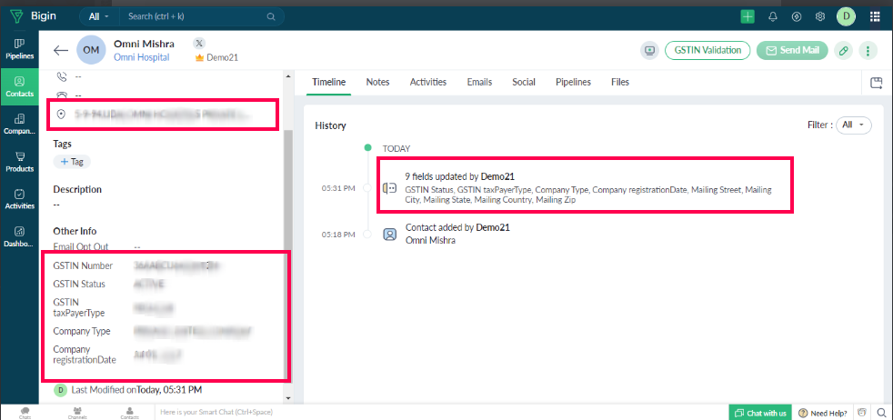Click the OM contact avatar

91,50
